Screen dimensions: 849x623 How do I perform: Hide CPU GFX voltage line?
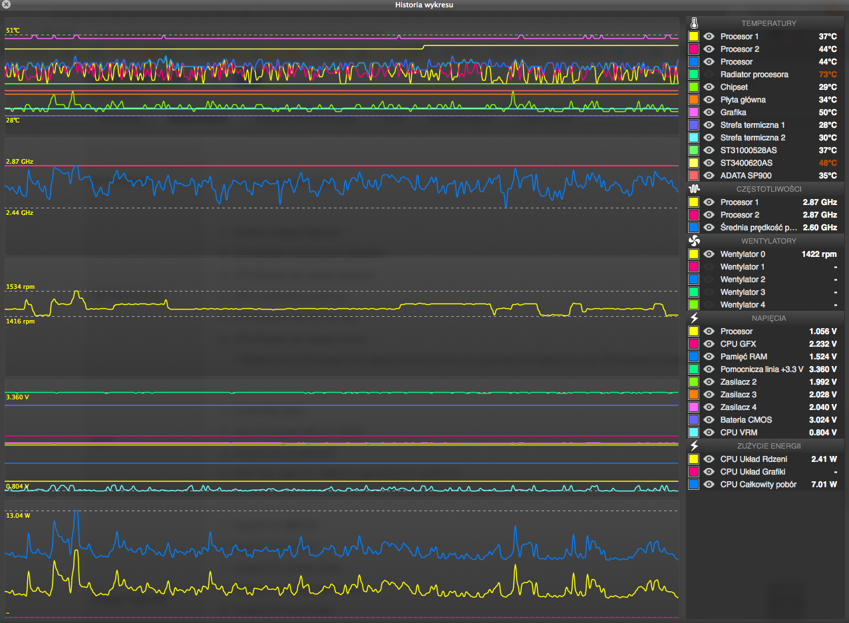click(709, 344)
